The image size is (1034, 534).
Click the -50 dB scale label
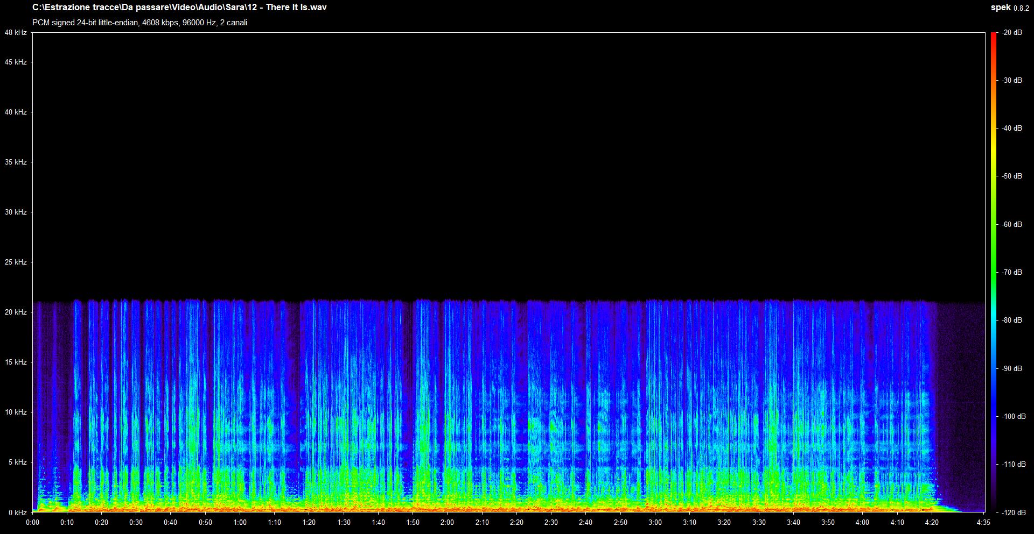[1012, 176]
